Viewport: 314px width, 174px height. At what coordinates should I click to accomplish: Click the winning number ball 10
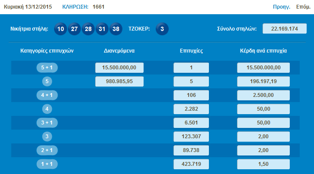[x=61, y=29]
